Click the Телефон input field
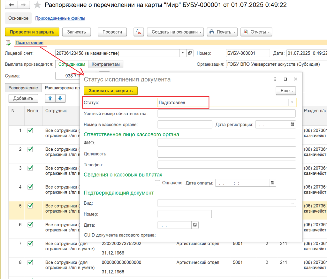Image resolution: width=327 pixels, height=279 pixels. [x=227, y=164]
